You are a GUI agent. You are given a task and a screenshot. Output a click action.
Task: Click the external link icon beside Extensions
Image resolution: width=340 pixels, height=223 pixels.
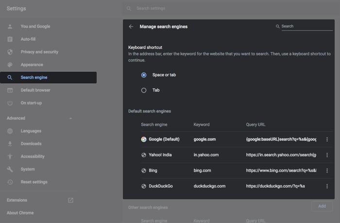70,200
